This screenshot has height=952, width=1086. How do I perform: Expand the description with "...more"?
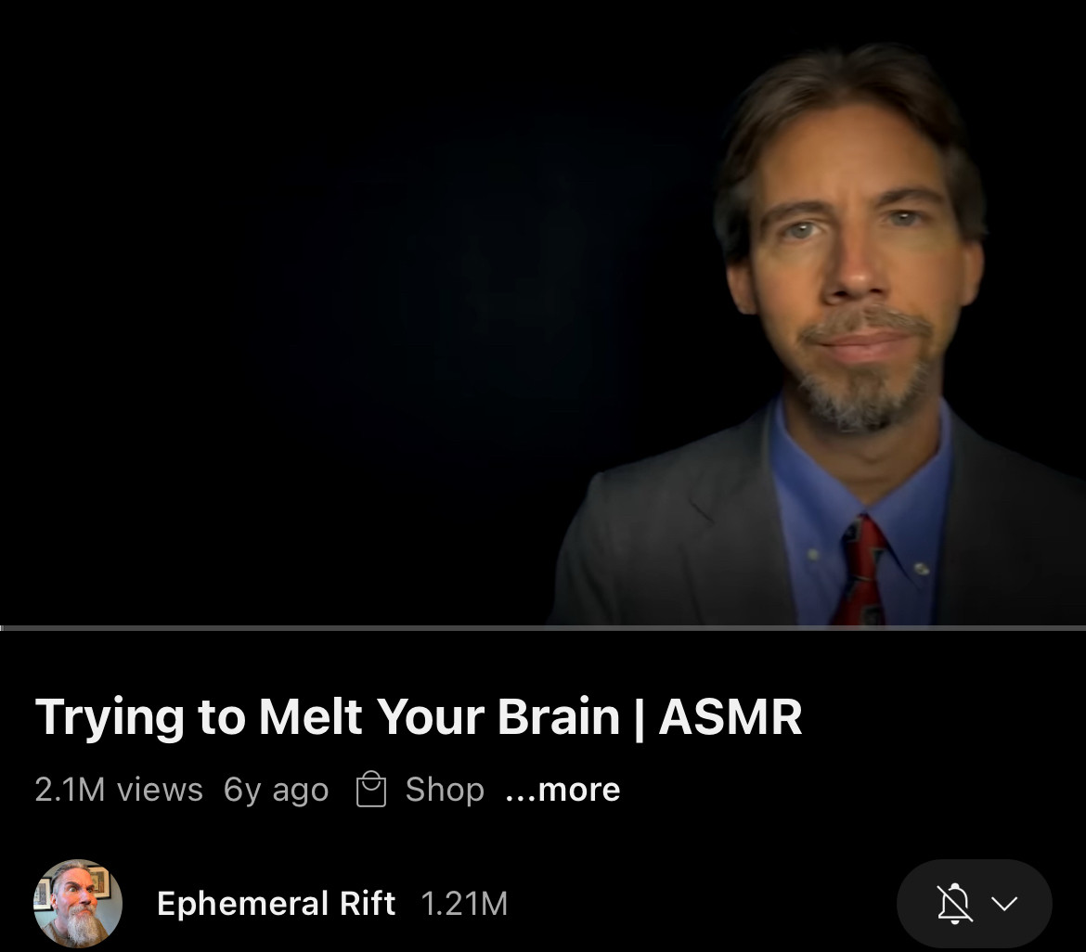(x=562, y=790)
